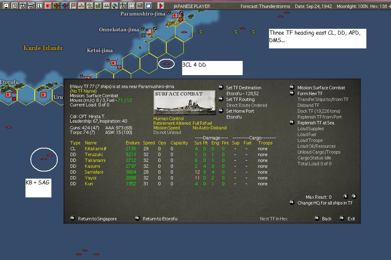Toggle No Auto-Disband setting
Image resolution: width=391 pixels, height=260 pixels.
209,128
